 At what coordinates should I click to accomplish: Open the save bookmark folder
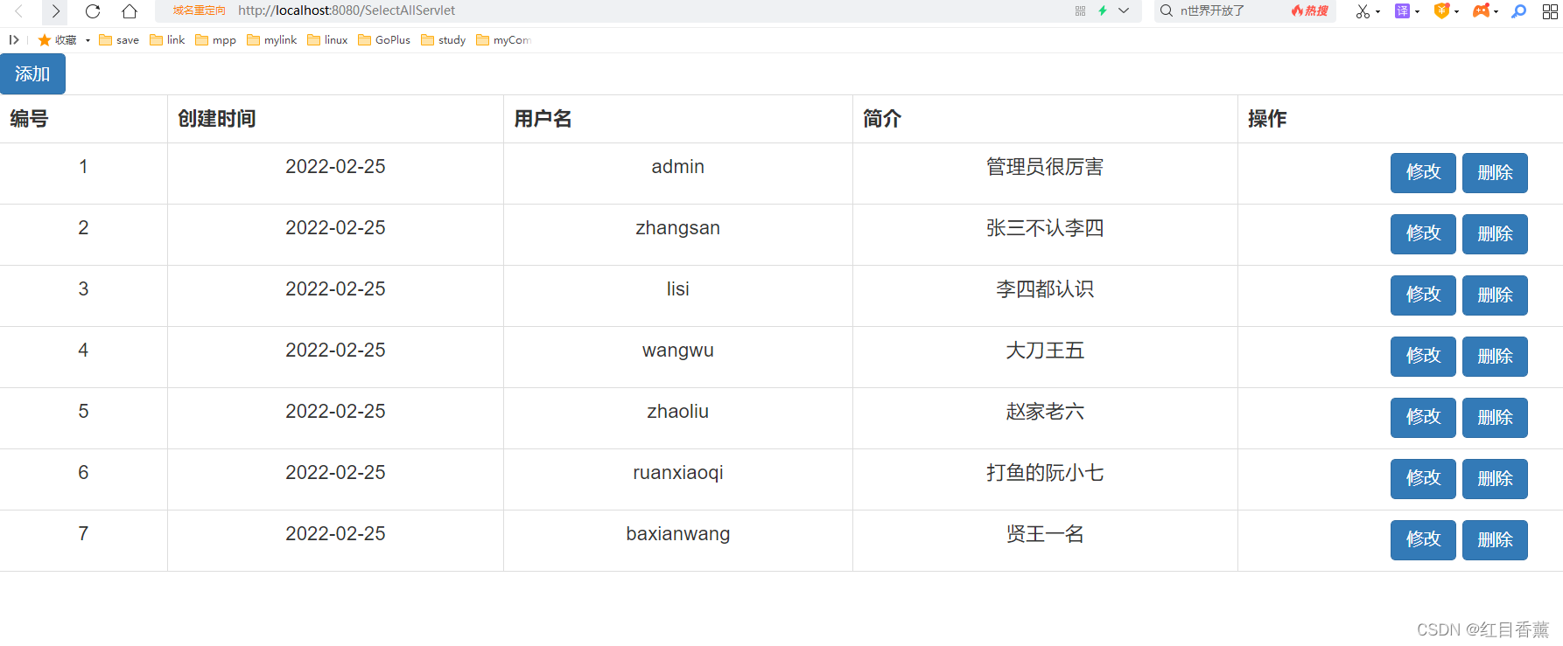point(119,40)
